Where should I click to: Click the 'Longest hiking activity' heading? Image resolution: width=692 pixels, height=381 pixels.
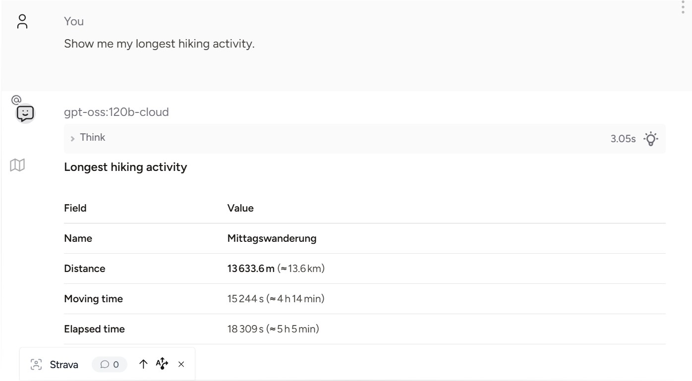click(x=125, y=167)
